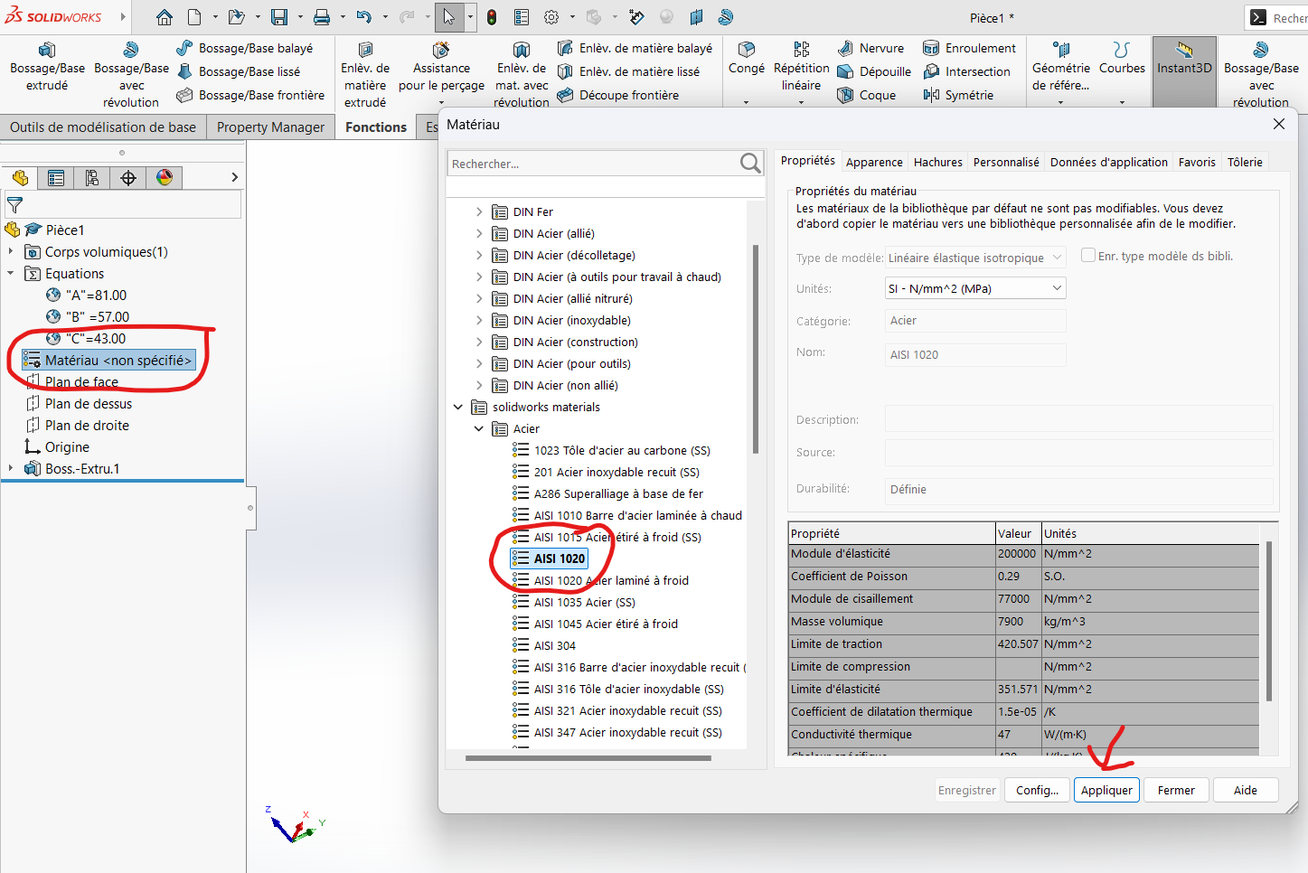The width and height of the screenshot is (1308, 873).
Task: Switch to the Favoris tab
Action: [1197, 162]
